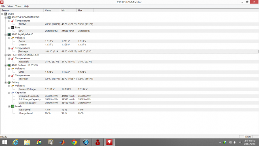Click the HWMonitor title bar icon
This screenshot has width=259, height=146.
pyautogui.click(x=2, y=2)
